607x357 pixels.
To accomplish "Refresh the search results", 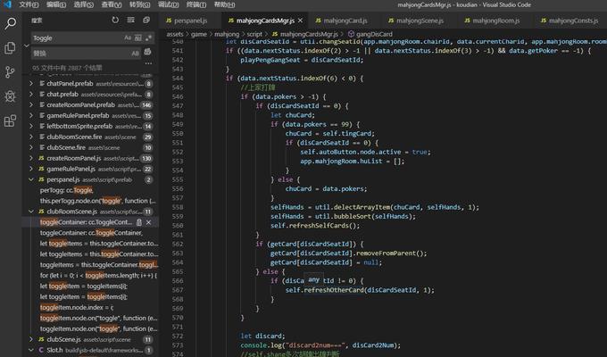I will pos(115,19).
